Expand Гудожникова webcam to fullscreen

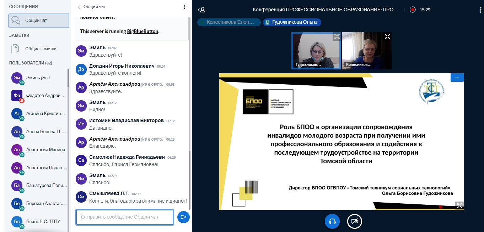(337, 36)
